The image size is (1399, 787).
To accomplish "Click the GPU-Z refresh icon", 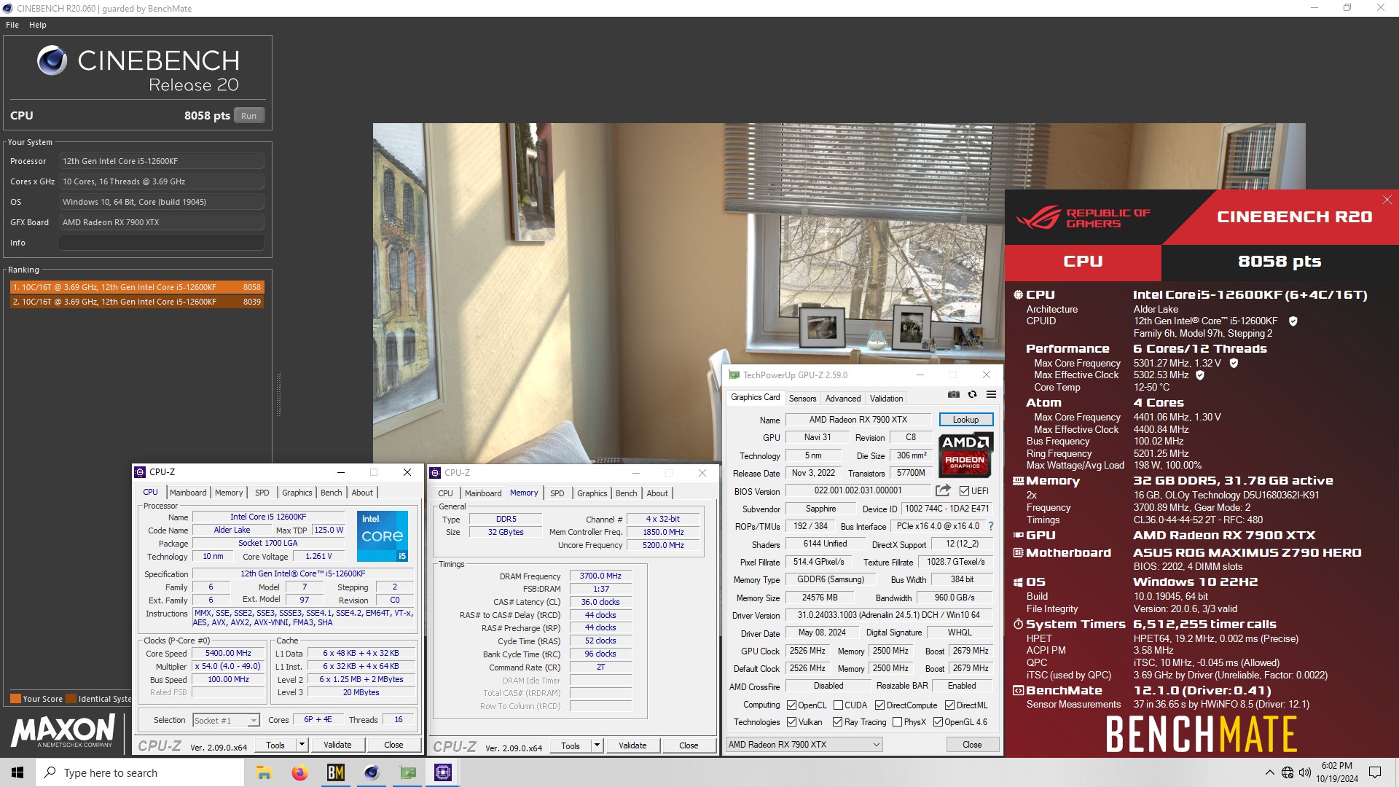I will tap(972, 394).
